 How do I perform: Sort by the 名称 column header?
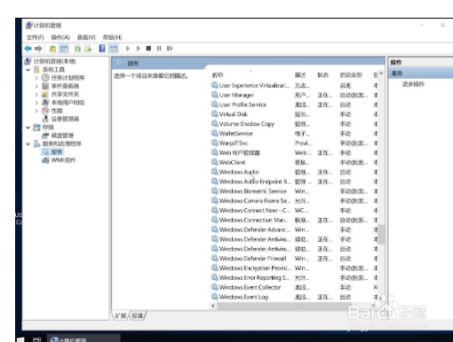click(218, 75)
